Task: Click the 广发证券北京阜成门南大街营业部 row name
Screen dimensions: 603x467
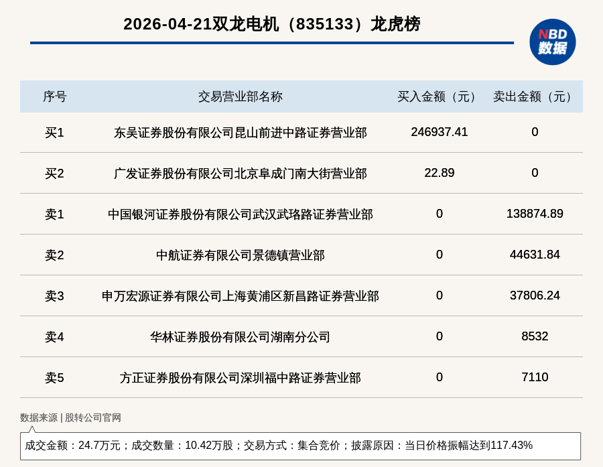Action: tap(240, 174)
